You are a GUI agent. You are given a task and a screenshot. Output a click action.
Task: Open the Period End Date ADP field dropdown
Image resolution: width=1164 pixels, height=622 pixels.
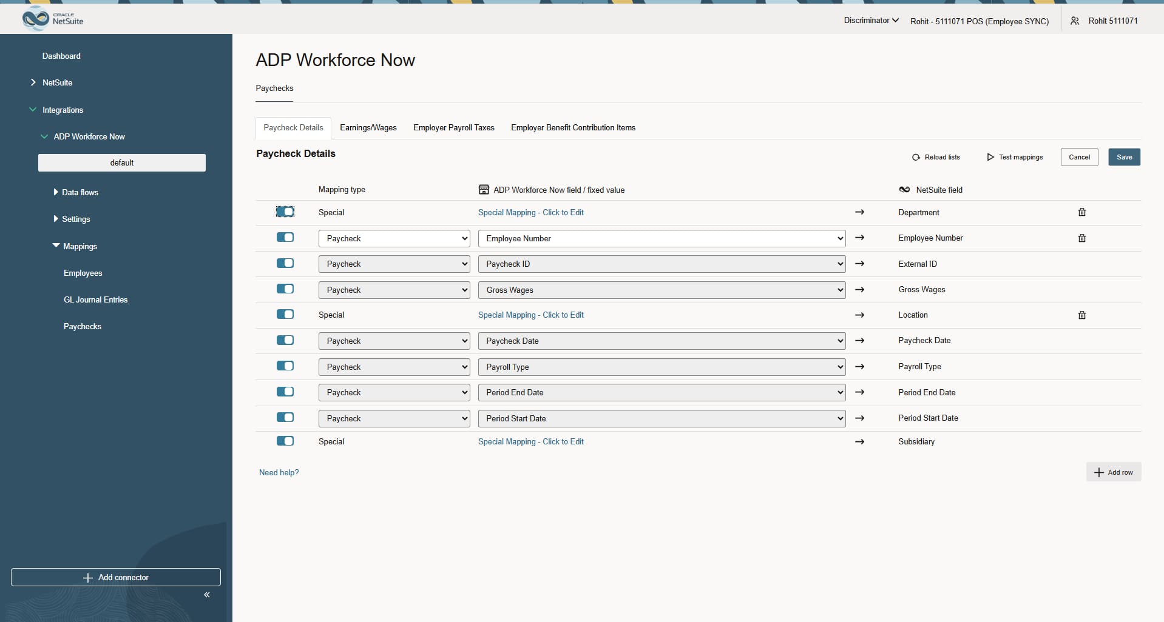pyautogui.click(x=662, y=392)
